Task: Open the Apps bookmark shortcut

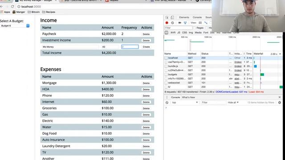Action: pyautogui.click(x=5, y=12)
